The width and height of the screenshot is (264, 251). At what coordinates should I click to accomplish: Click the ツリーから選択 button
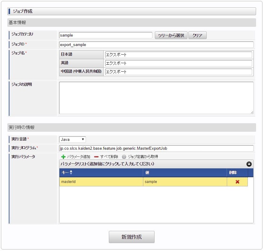click(171, 35)
